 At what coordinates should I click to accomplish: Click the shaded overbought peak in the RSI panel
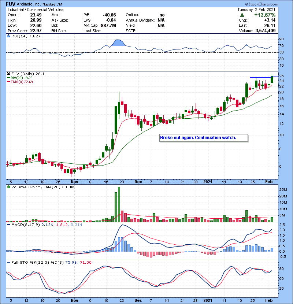(x=118, y=42)
